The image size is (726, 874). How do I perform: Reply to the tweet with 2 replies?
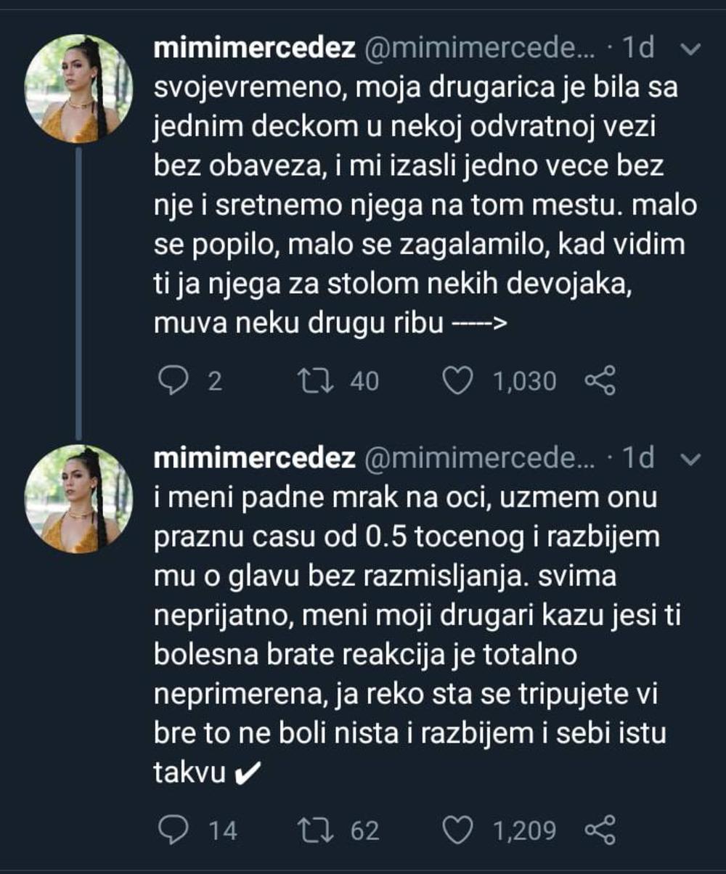click(x=173, y=381)
